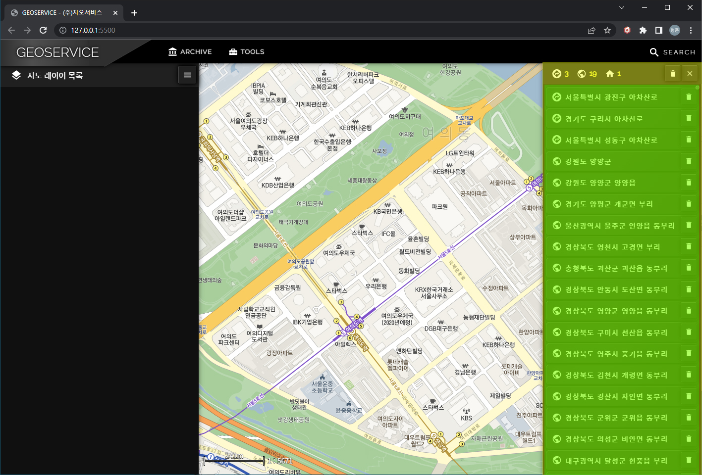Select 충청북도 괴산군 괴산읍 동부리 result
The width and height of the screenshot is (702, 475).
pyautogui.click(x=612, y=268)
